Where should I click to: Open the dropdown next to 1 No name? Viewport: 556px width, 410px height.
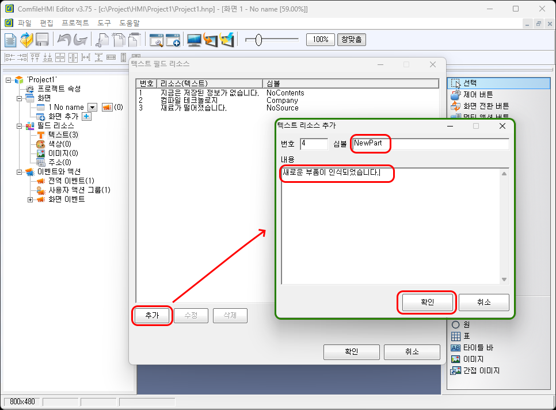tap(92, 108)
